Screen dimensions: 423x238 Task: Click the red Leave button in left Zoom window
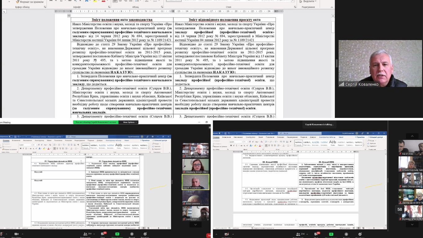click(209, 236)
